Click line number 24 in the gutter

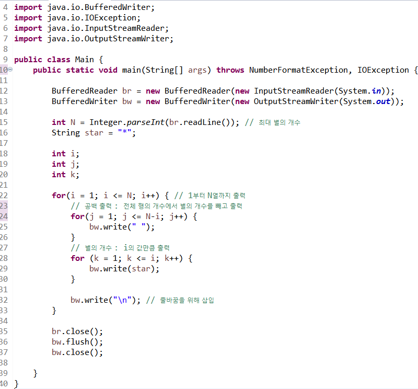[x=4, y=216]
